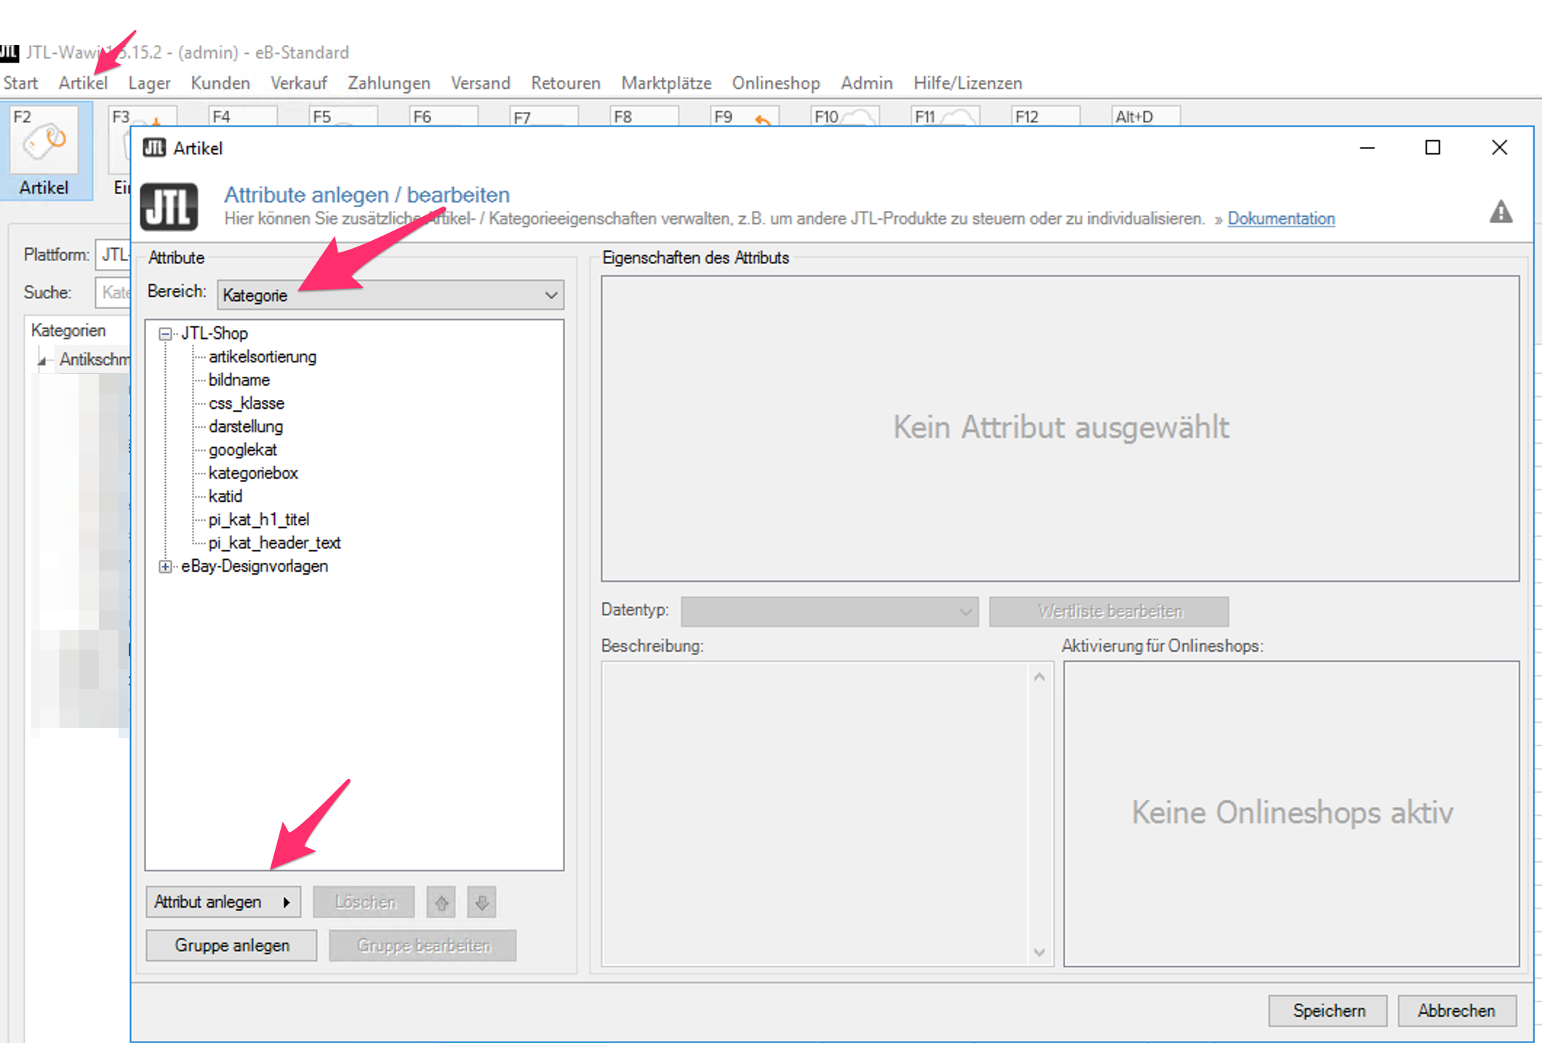1542x1043 pixels.
Task: Click the Speichern button
Action: [1327, 1011]
